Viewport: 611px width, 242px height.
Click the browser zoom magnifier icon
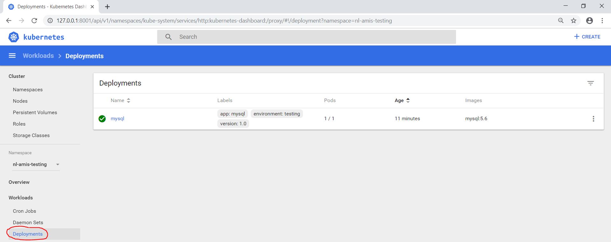pyautogui.click(x=561, y=21)
